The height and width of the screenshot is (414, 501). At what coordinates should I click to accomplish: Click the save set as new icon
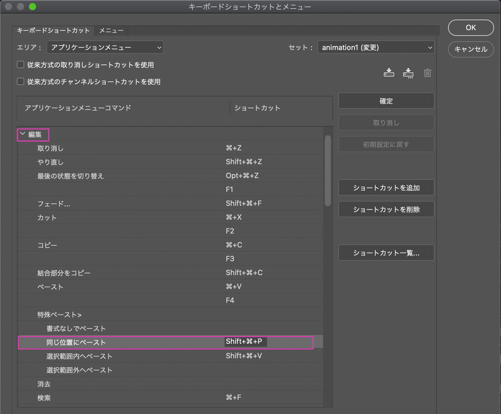pos(408,73)
